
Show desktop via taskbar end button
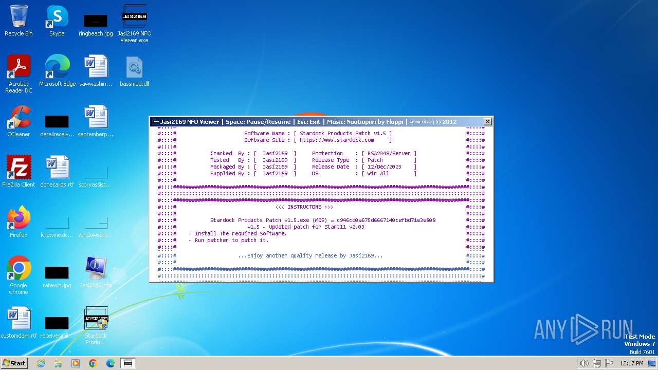click(x=653, y=363)
